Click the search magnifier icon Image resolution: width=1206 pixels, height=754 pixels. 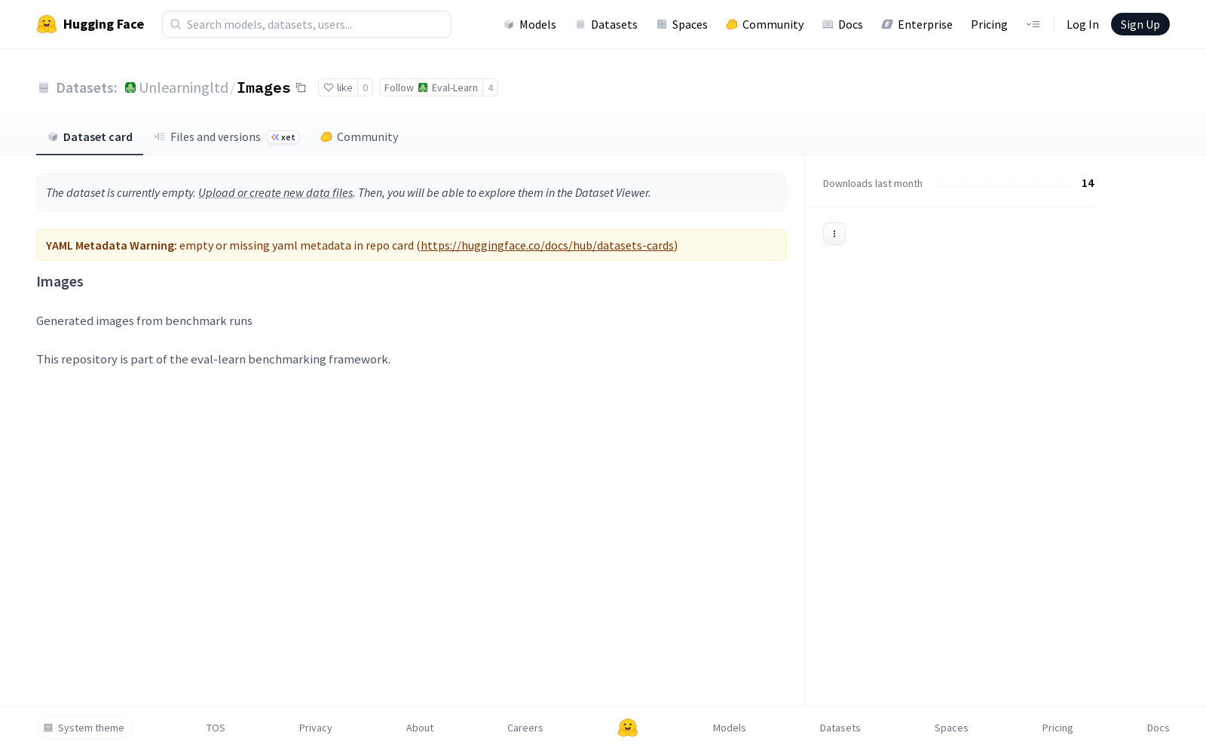pyautogui.click(x=176, y=24)
